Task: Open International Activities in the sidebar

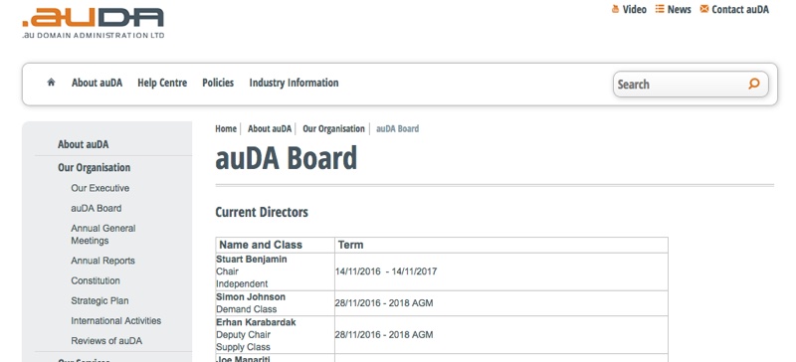Action: click(x=115, y=321)
